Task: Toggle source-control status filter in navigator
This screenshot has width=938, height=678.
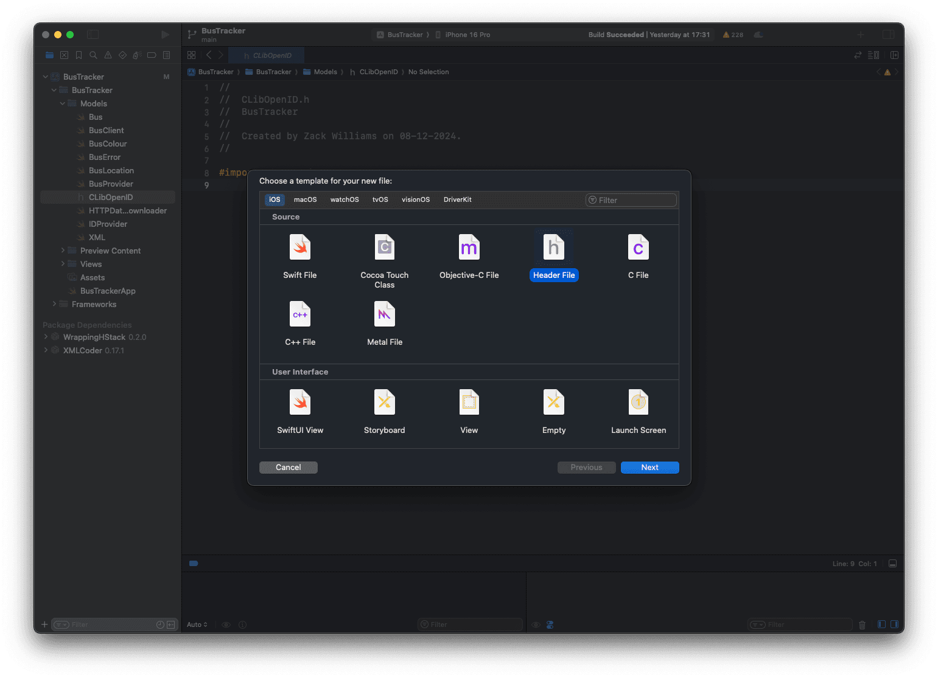Action: point(171,624)
